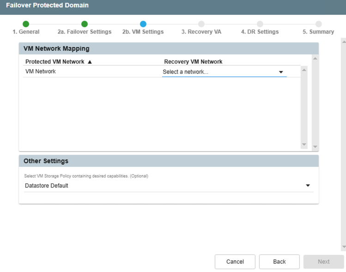Click the Other Settings panel header
Screen dimensions: 346x272
point(169,161)
